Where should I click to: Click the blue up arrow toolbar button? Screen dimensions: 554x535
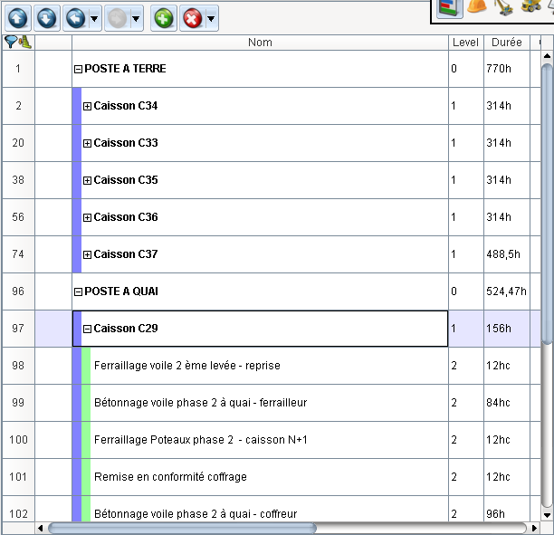[x=19, y=17]
